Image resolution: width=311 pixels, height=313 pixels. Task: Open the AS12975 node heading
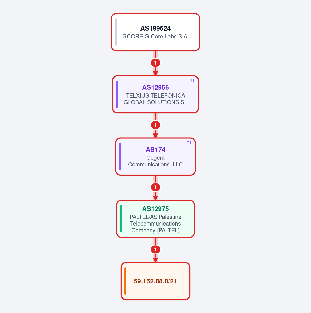tap(155, 209)
